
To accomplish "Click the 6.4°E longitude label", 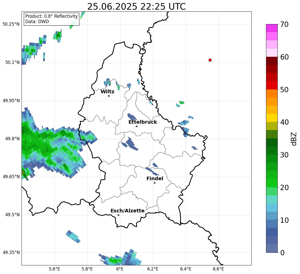I will point(185,269).
